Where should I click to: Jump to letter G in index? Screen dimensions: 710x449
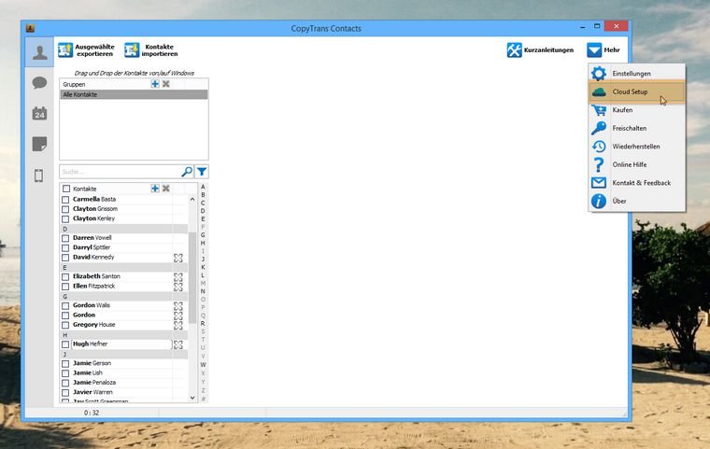[x=203, y=235]
